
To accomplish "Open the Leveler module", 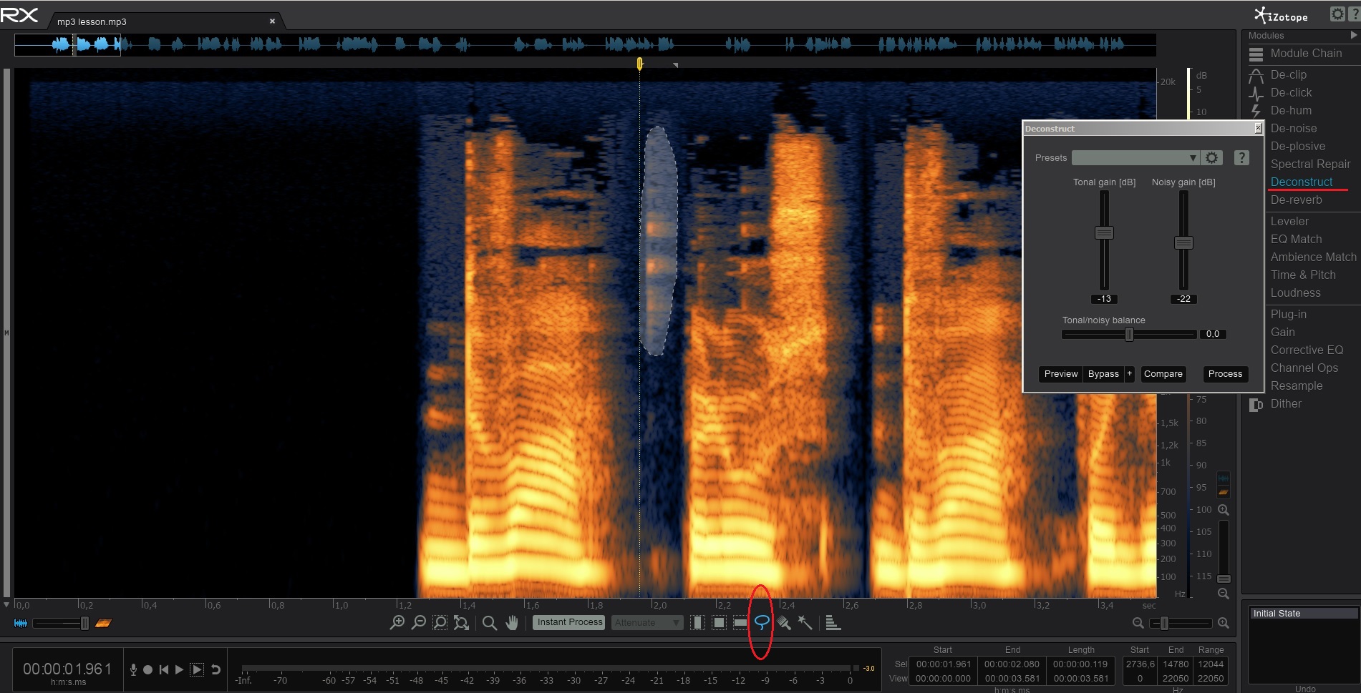I will pos(1289,221).
